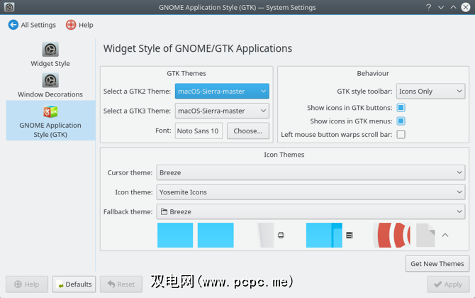This screenshot has height=298, width=475.
Task: Click the bottom Help button
Action: click(x=27, y=284)
